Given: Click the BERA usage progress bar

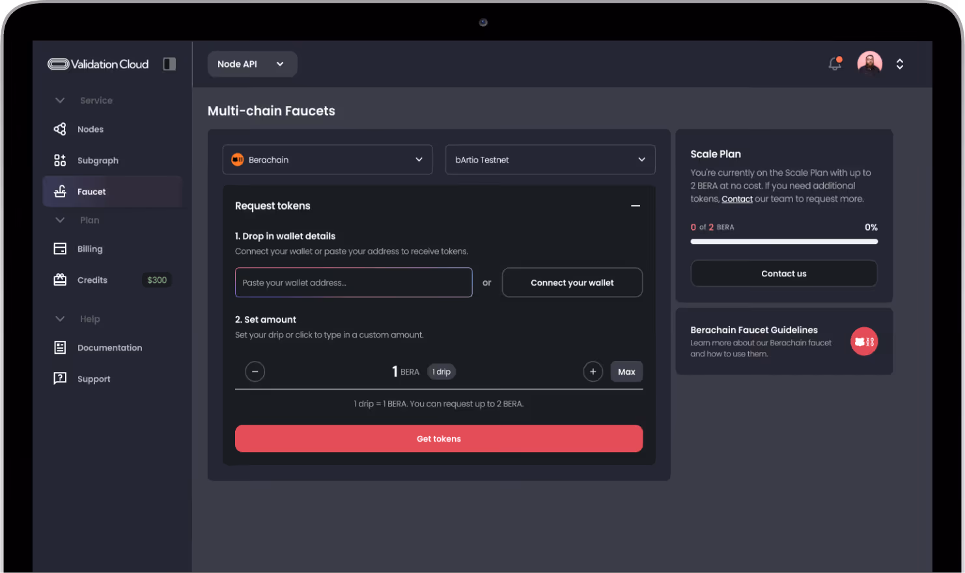Looking at the screenshot, I should pyautogui.click(x=783, y=241).
